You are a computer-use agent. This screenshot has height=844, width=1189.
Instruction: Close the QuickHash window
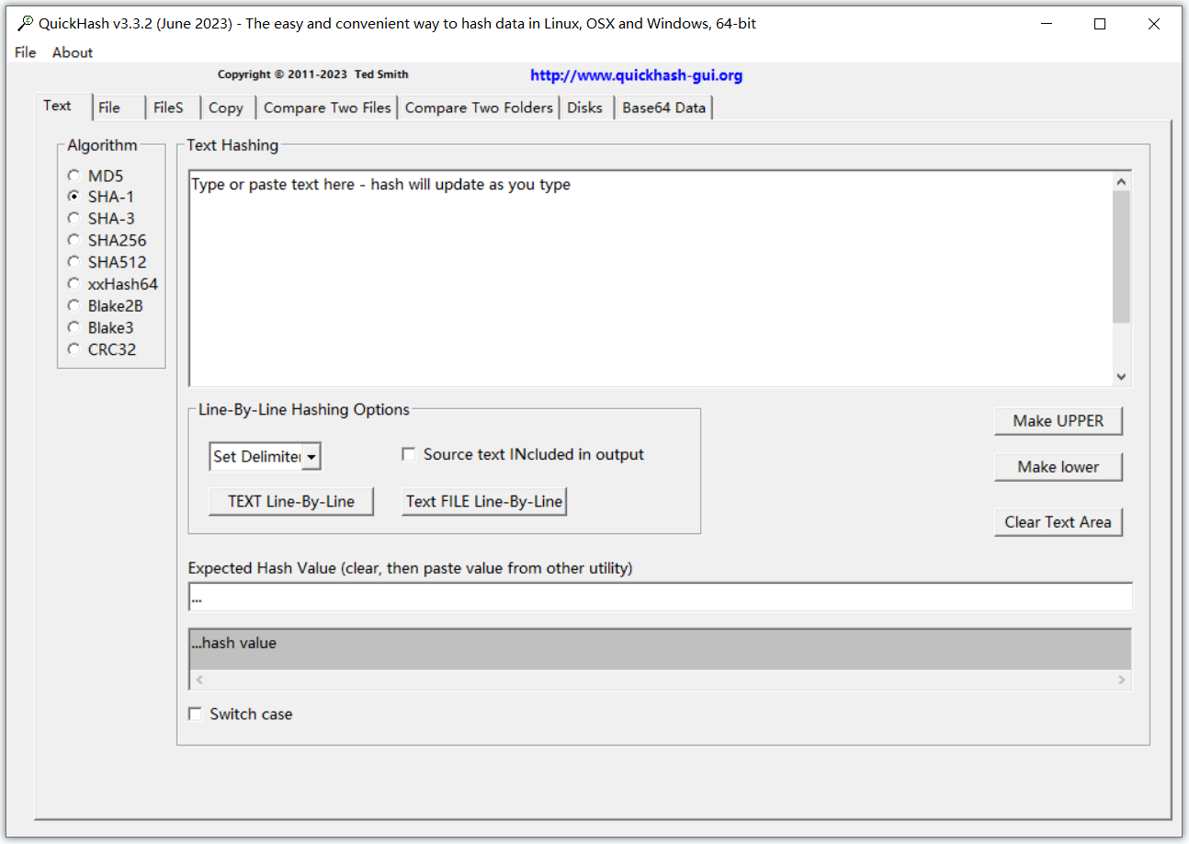tap(1154, 24)
